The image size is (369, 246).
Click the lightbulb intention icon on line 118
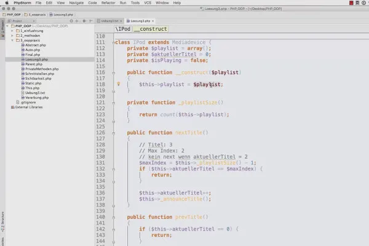pyautogui.click(x=119, y=84)
